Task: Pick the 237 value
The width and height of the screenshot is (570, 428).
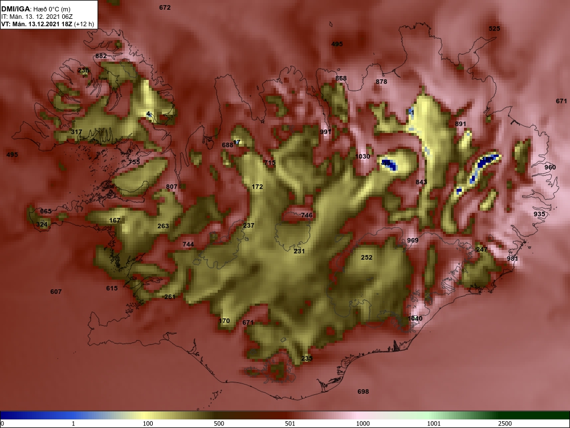Action: click(x=249, y=225)
